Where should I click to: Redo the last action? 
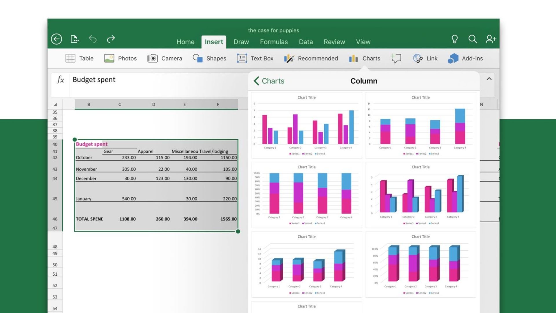(111, 39)
